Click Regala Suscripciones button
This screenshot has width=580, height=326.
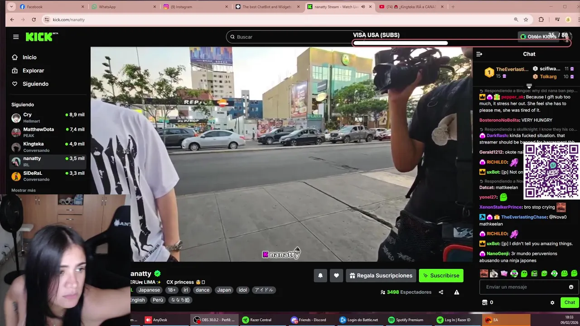click(381, 275)
